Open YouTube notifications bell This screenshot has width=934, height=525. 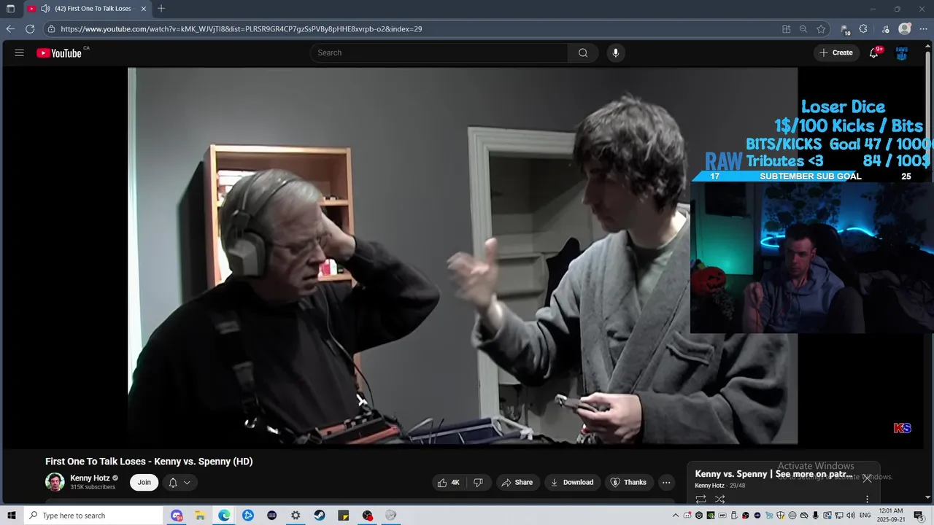pyautogui.click(x=873, y=52)
